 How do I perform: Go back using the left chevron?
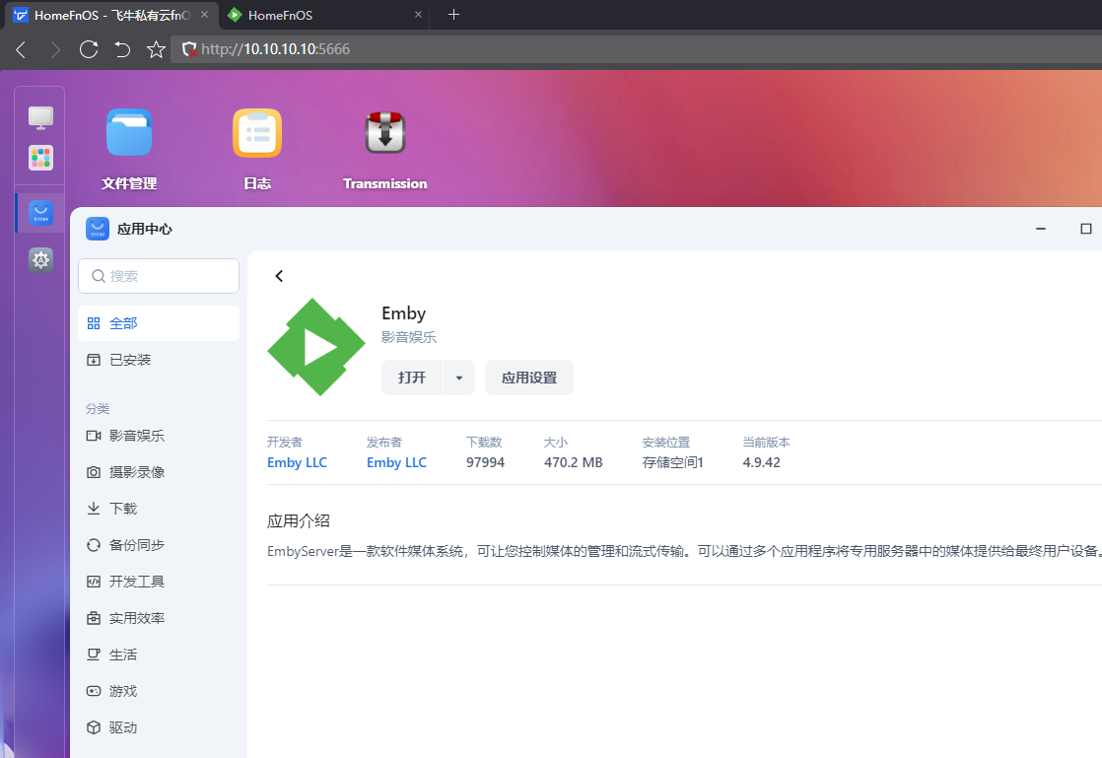click(279, 276)
